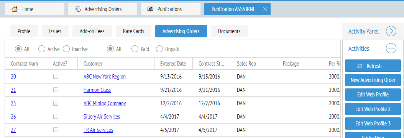Select the Paid radio button
This screenshot has width=404, height=138.
click(x=135, y=49)
